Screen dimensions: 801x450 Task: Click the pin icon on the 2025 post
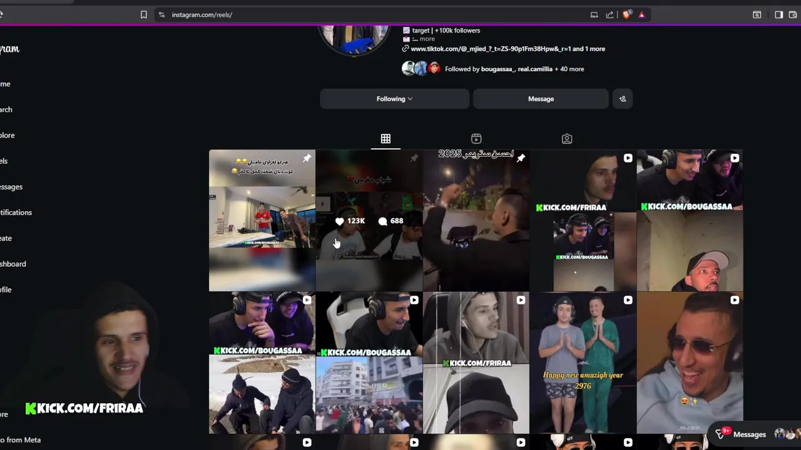pyautogui.click(x=521, y=158)
